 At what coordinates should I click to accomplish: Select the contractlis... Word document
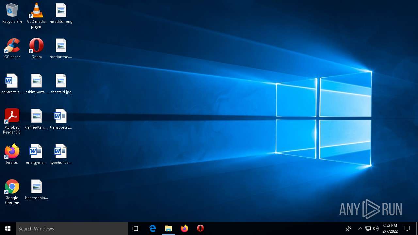point(12,84)
